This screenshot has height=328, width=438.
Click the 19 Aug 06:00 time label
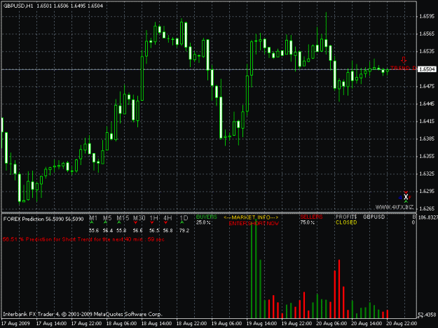(x=226, y=324)
